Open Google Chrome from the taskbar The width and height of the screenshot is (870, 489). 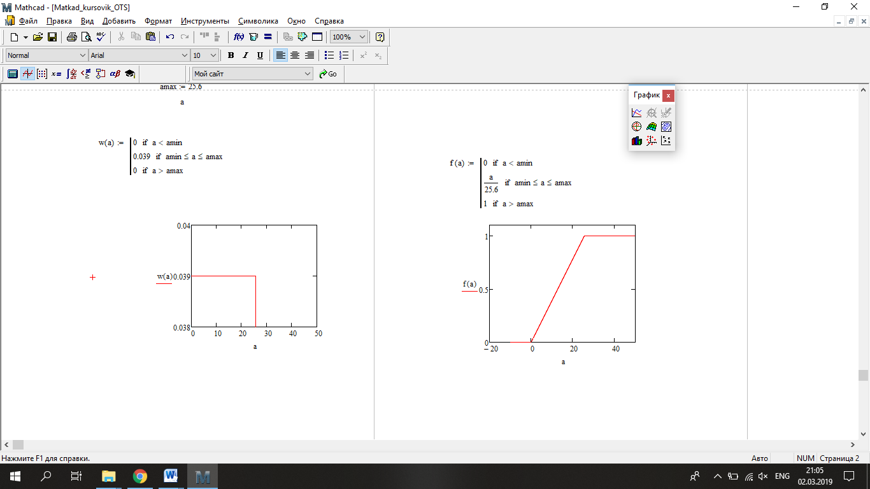[140, 476]
